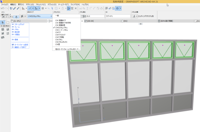Click the grid snap toolbar icon
The height and width of the screenshot is (132, 200).
point(43,8)
